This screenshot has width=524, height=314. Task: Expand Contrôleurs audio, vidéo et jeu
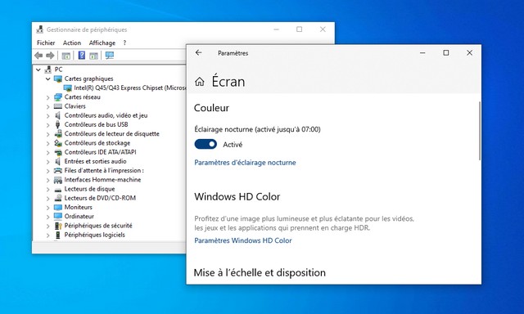(x=47, y=115)
